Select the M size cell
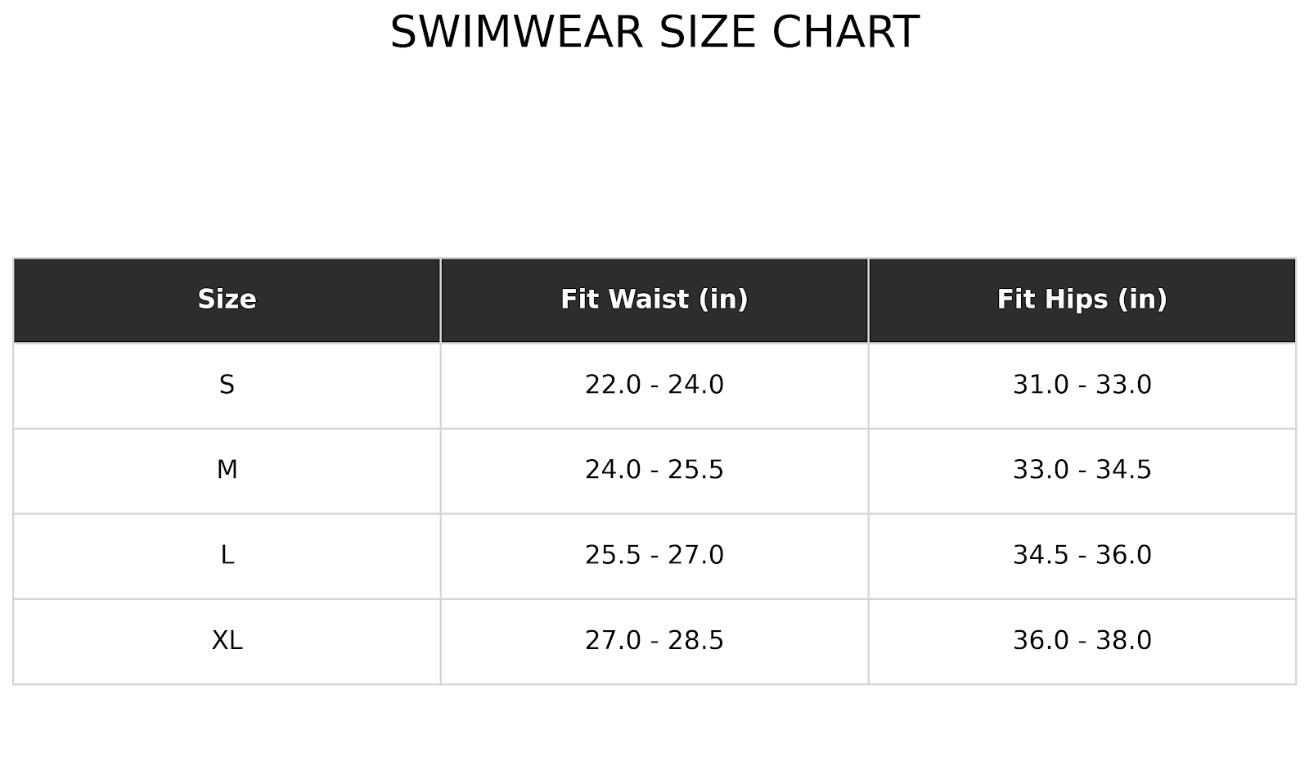 coord(227,470)
